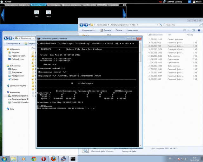203x162 pixels.
Task: Open Opera browser from taskbar
Action: pyautogui.click(x=44, y=159)
